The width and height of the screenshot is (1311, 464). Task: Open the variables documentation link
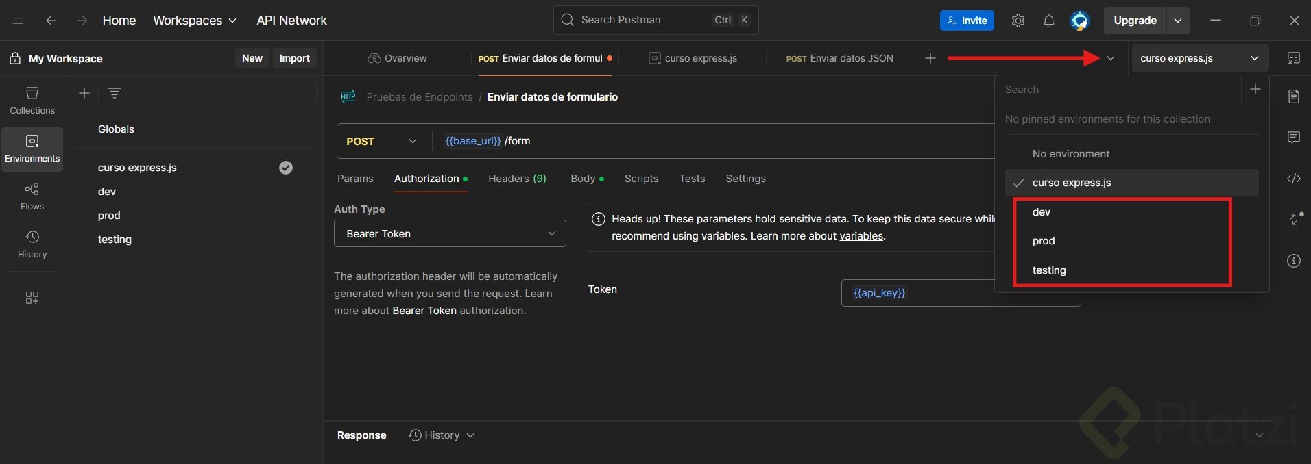click(861, 236)
